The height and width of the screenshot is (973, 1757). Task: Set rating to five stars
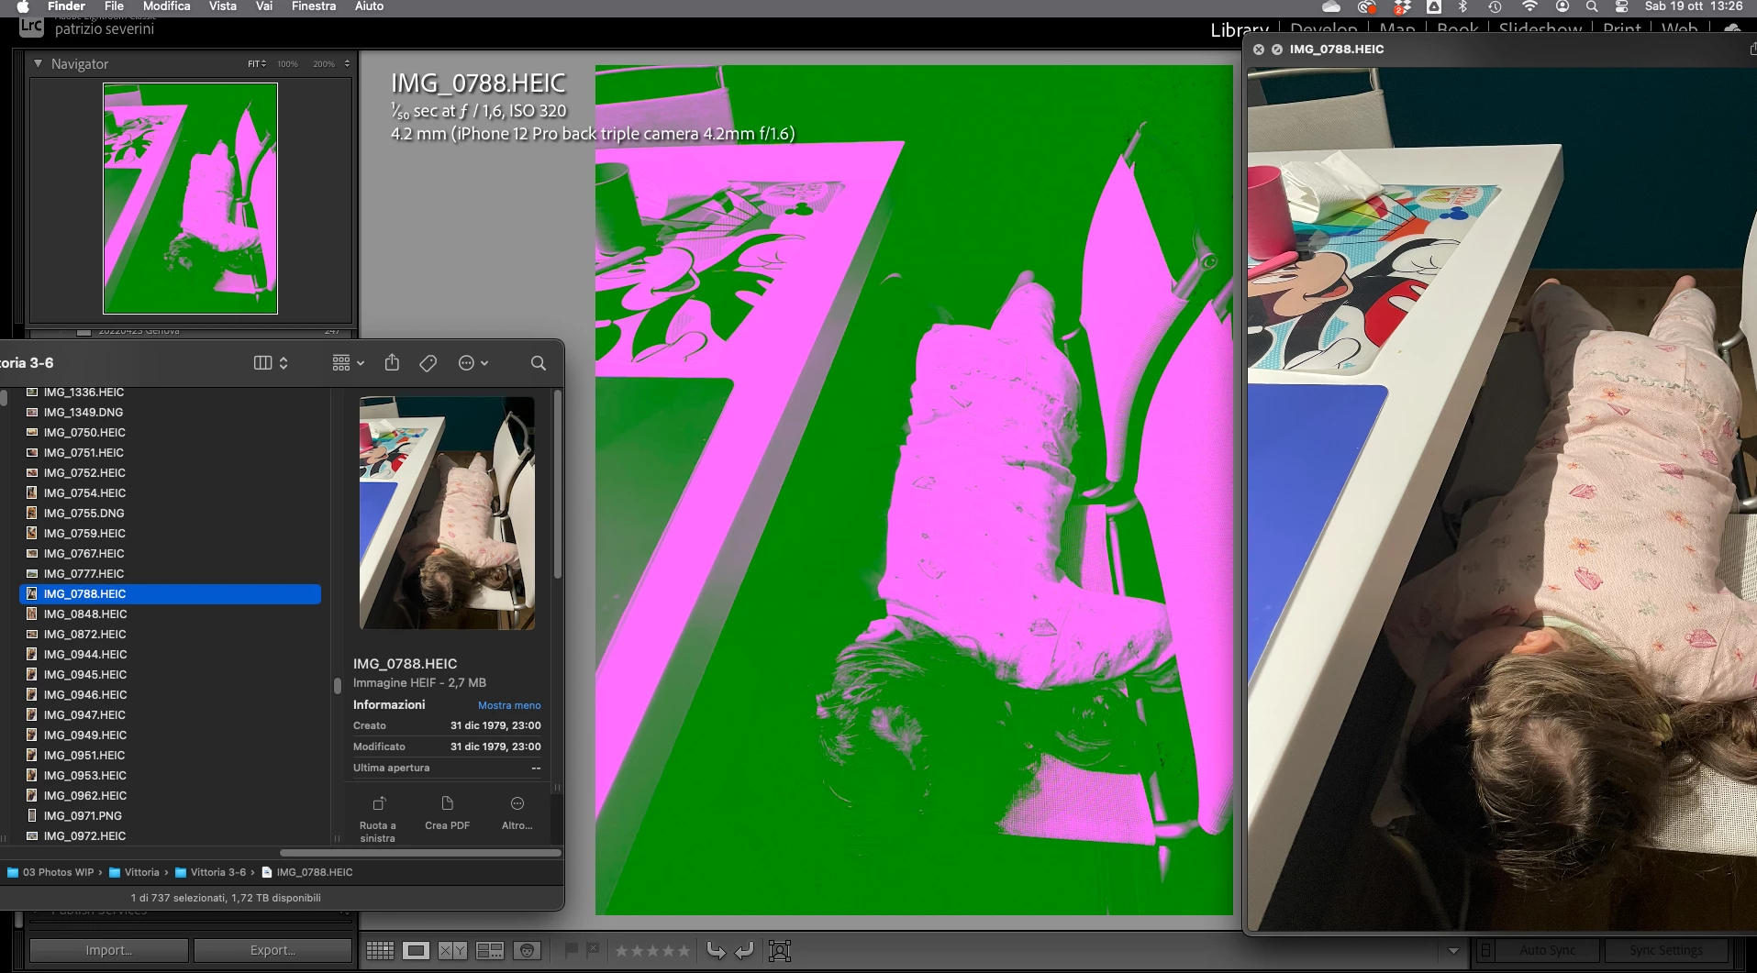683,951
